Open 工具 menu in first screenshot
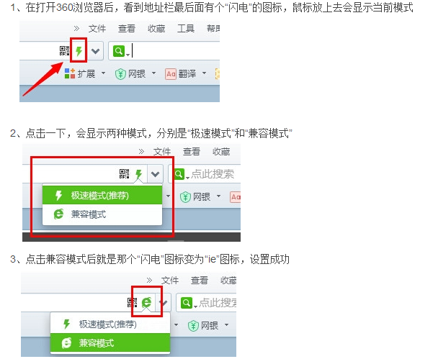 186,28
